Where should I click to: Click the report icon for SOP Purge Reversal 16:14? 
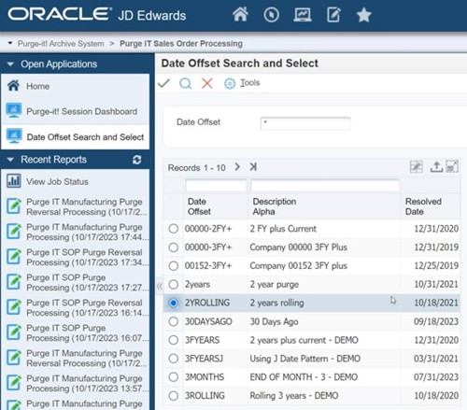(14, 306)
